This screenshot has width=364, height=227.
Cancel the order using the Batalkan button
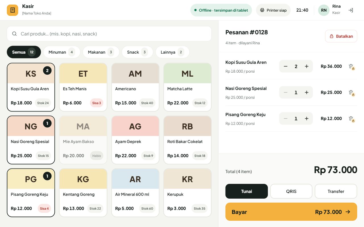pos(341,36)
